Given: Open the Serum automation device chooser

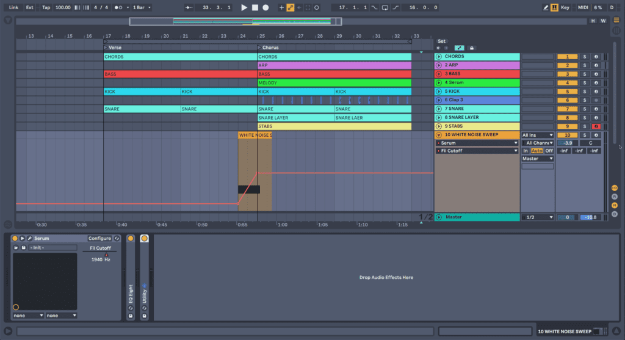Looking at the screenshot, I should coord(477,143).
